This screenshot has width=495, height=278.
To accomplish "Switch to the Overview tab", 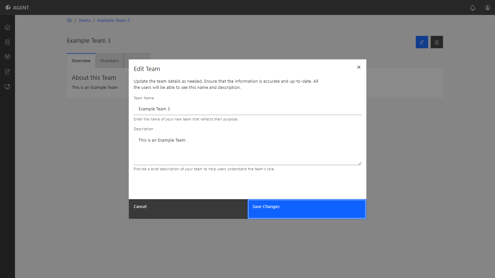I will (81, 61).
